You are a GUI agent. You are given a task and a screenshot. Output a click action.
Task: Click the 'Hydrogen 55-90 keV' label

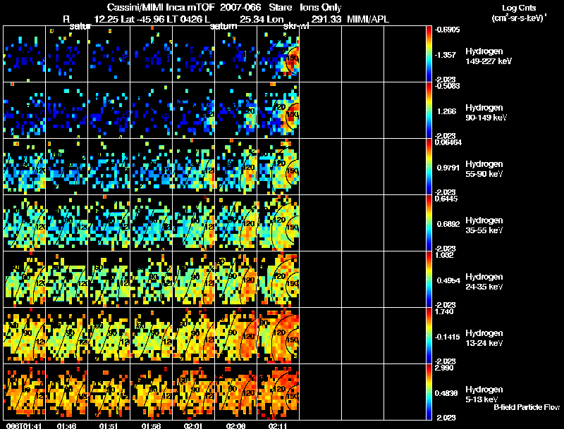pos(484,169)
